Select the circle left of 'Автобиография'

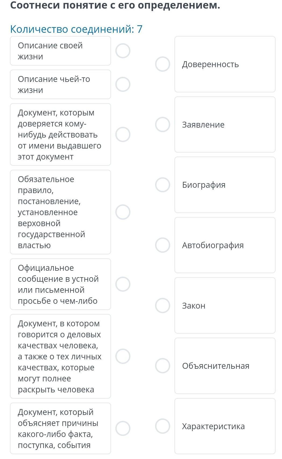coord(163,245)
